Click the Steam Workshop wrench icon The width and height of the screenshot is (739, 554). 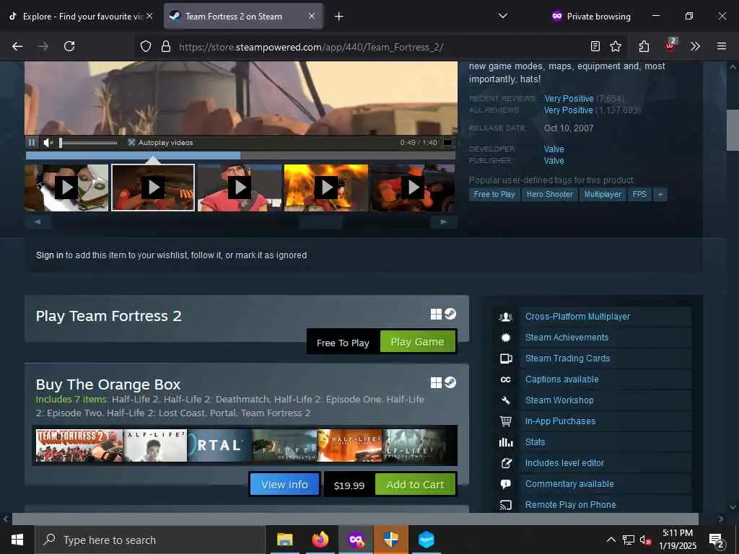click(x=506, y=400)
